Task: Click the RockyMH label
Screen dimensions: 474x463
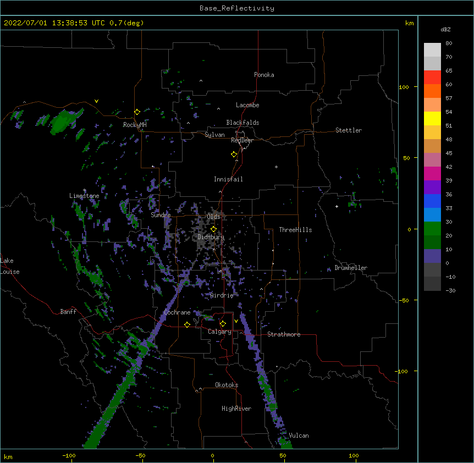Action: (x=135, y=125)
